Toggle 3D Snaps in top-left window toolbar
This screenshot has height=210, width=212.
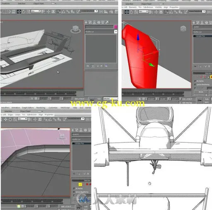coord(59,12)
